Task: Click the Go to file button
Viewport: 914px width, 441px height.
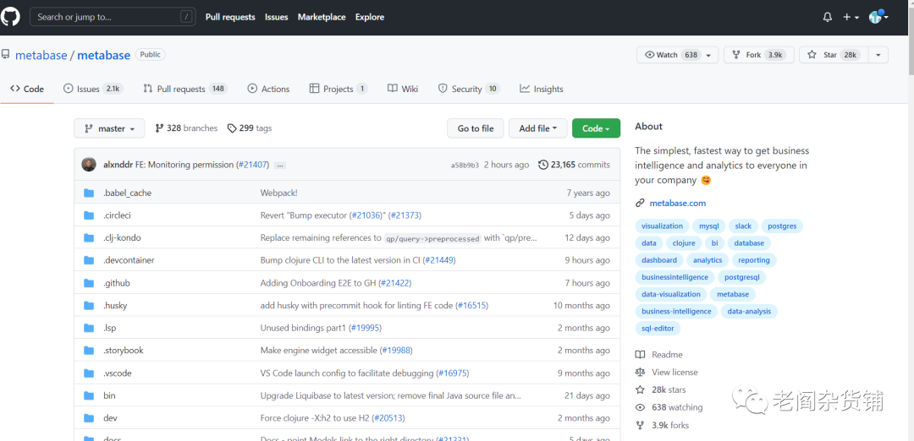Action: click(x=475, y=128)
